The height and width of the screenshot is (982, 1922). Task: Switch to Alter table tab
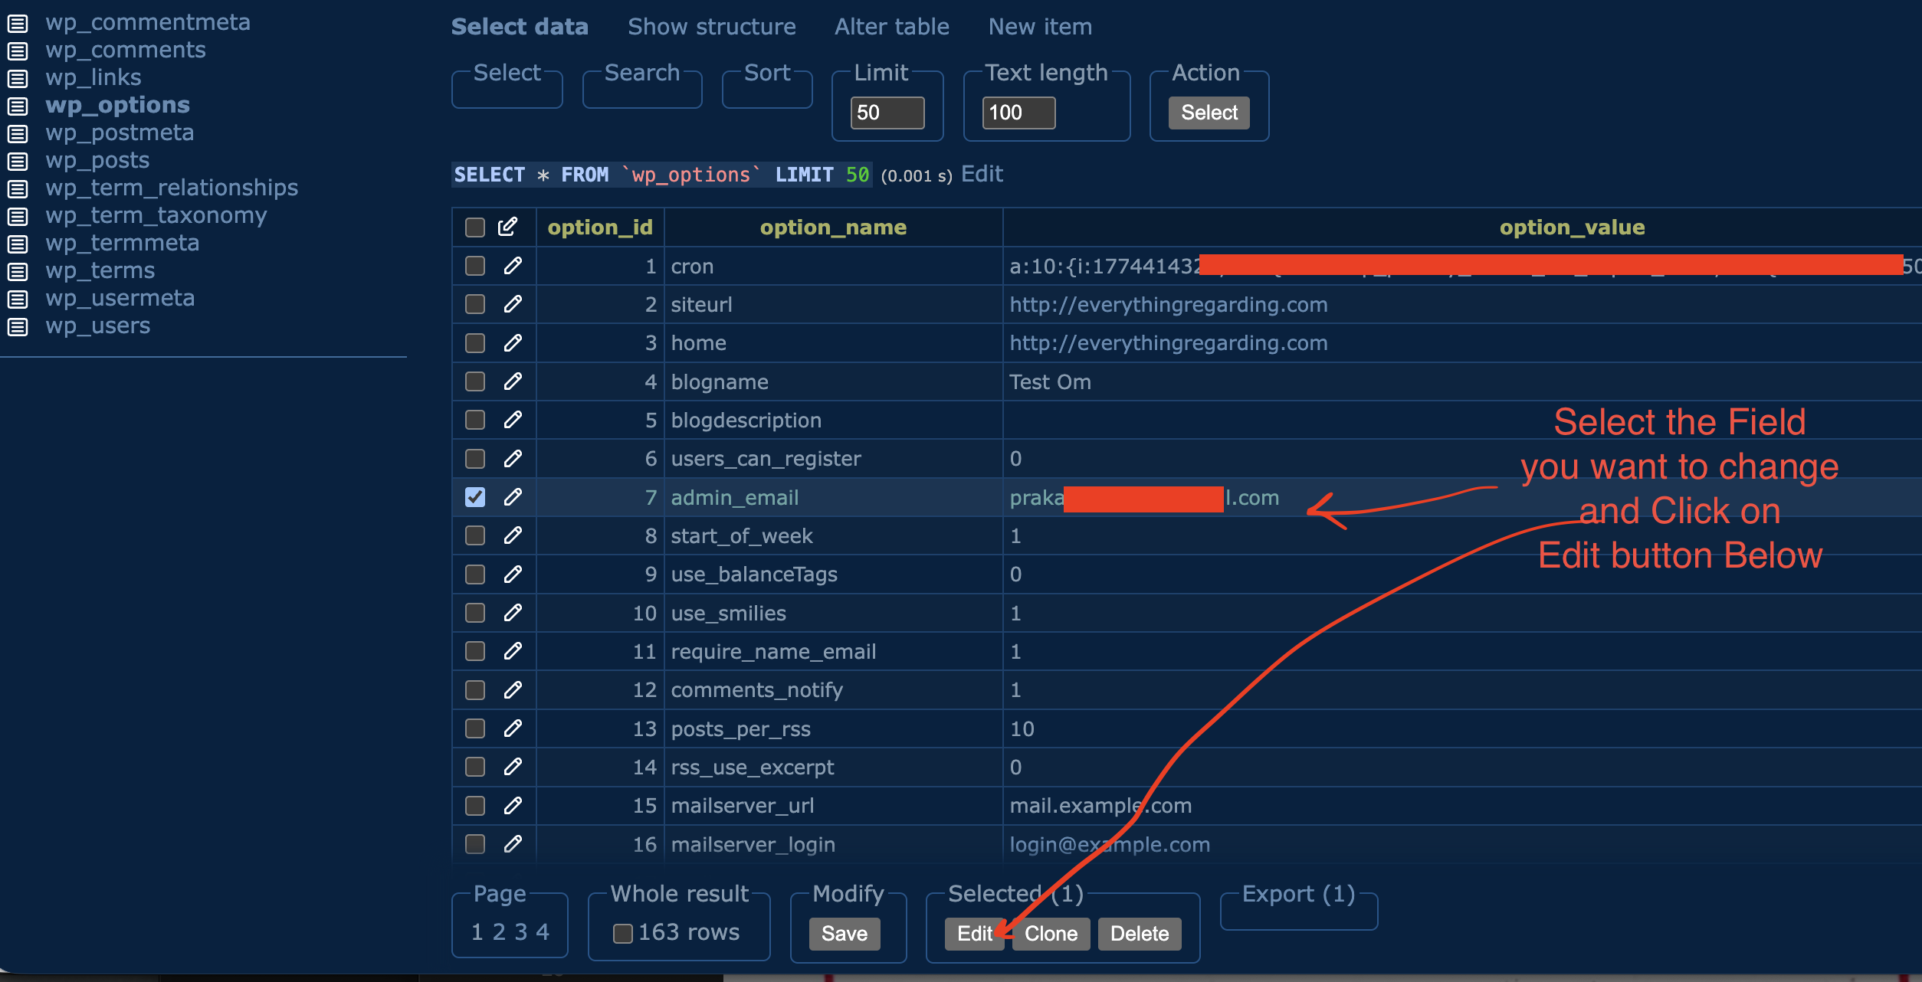coord(891,27)
